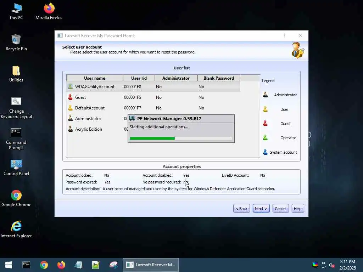Launch Mozilla Firefox from desktop
Screen dimensions: 363x272
[x=49, y=12]
